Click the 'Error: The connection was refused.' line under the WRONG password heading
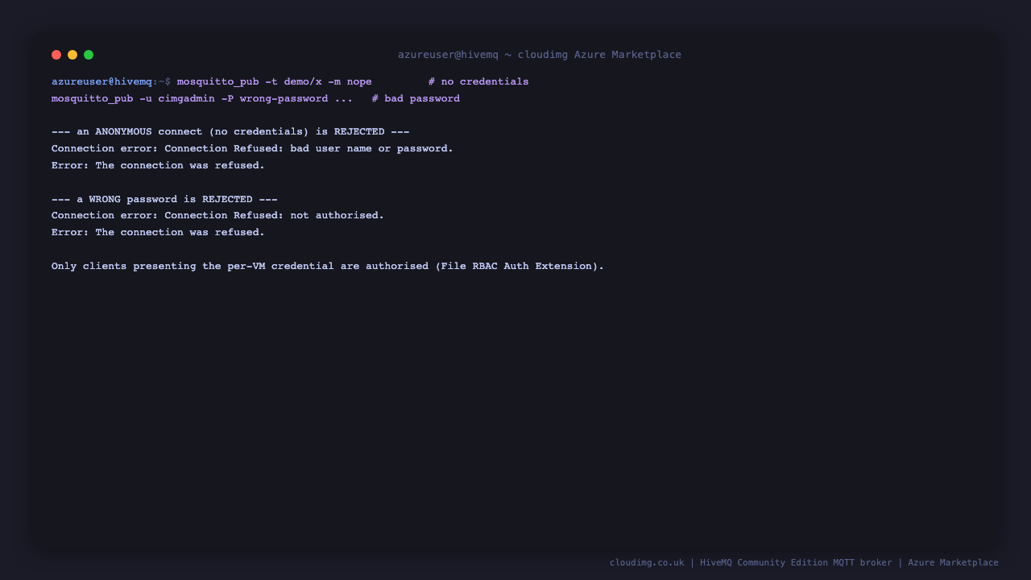The width and height of the screenshot is (1031, 580). [158, 233]
